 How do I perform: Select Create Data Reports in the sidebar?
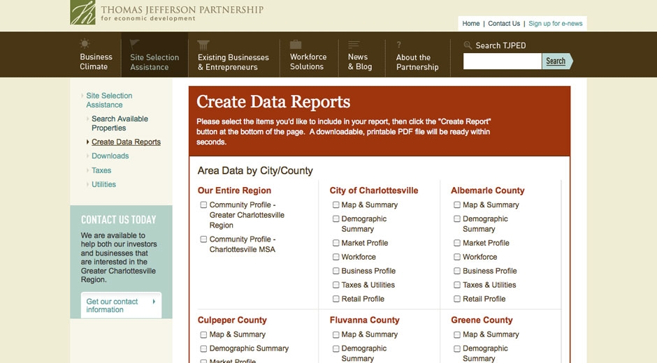126,142
